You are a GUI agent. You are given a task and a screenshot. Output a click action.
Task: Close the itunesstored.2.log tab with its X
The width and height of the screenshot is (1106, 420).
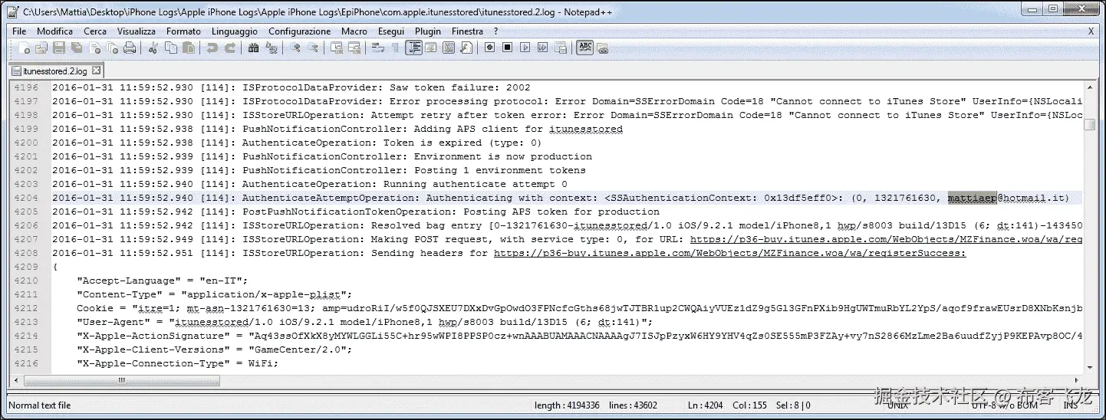[x=97, y=71]
